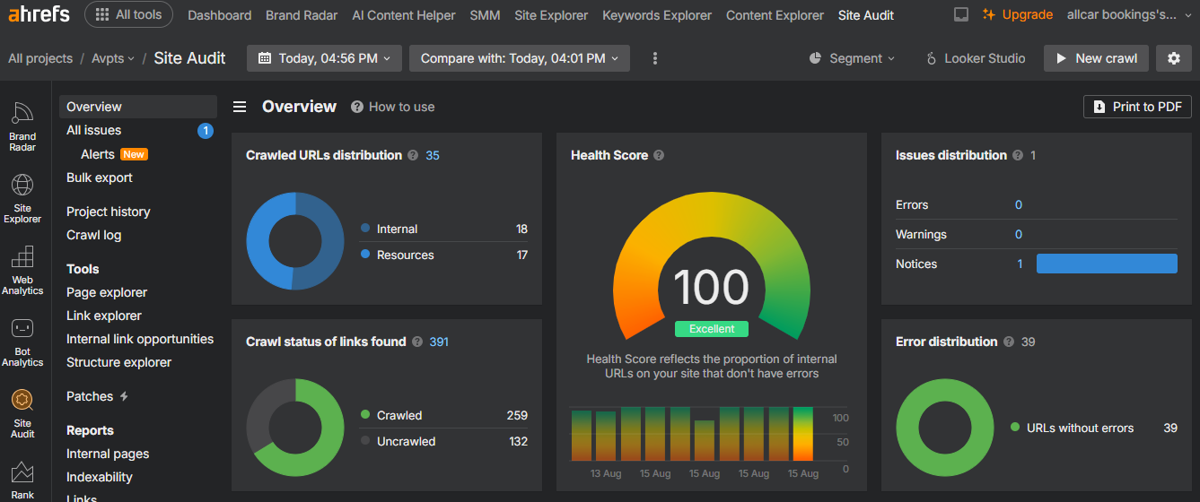Image resolution: width=1200 pixels, height=502 pixels.
Task: Click help icon beside Error distribution
Action: (x=1009, y=342)
